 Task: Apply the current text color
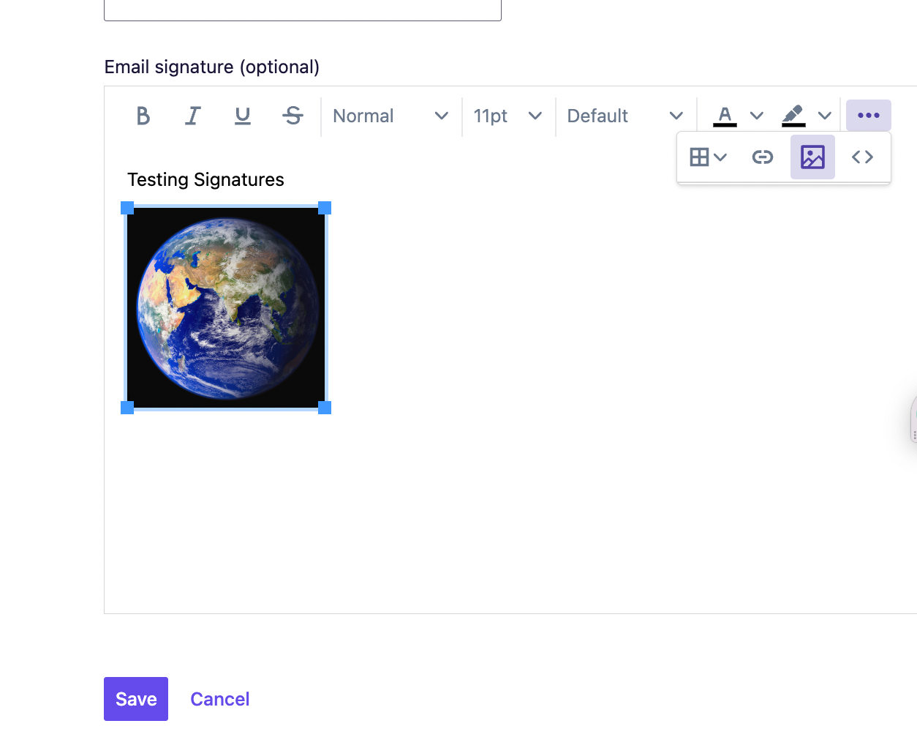pyautogui.click(x=725, y=116)
